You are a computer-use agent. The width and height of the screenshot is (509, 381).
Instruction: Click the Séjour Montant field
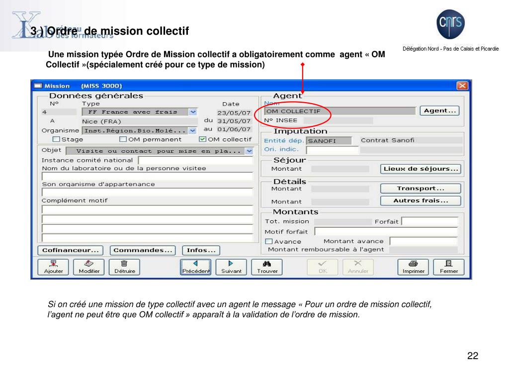pos(340,169)
